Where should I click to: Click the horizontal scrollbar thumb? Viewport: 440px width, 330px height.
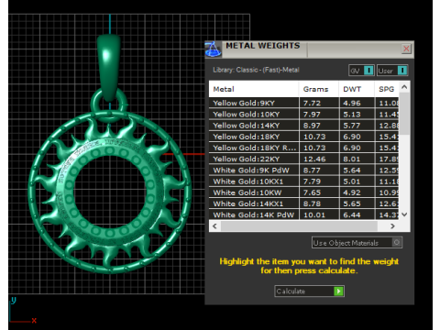click(299, 226)
